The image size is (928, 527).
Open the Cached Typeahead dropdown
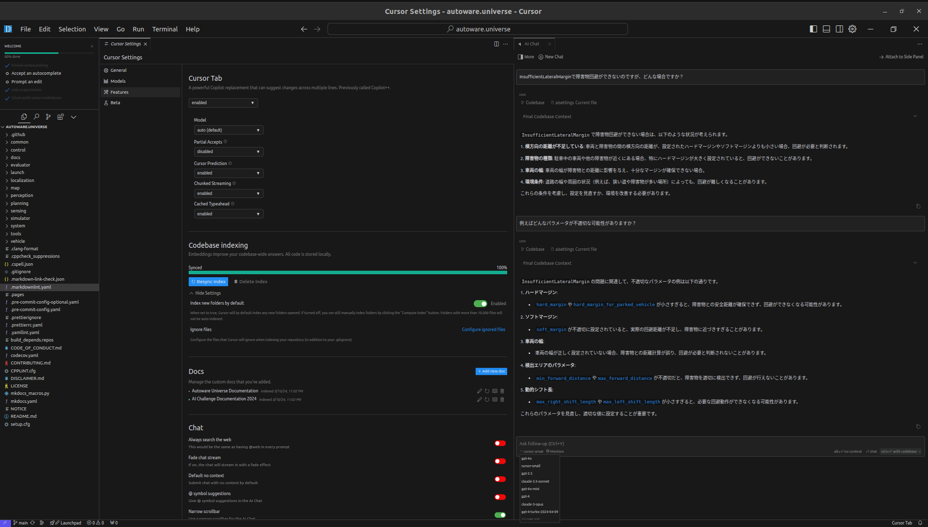[229, 214]
